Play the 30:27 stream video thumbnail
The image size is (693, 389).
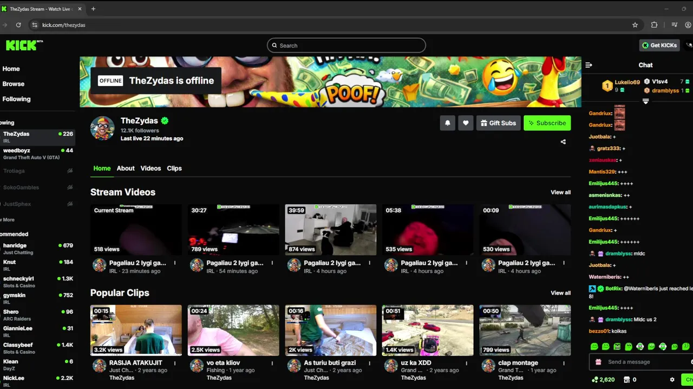(x=233, y=230)
